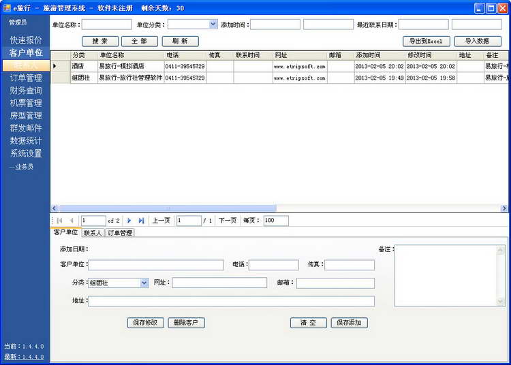Viewport: 511px width, 365px height.
Task: Click 组团社 cell in second row
Action: [84, 78]
